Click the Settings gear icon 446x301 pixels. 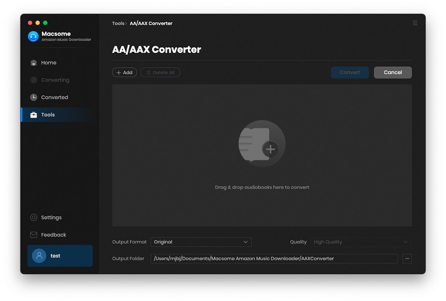click(x=33, y=217)
